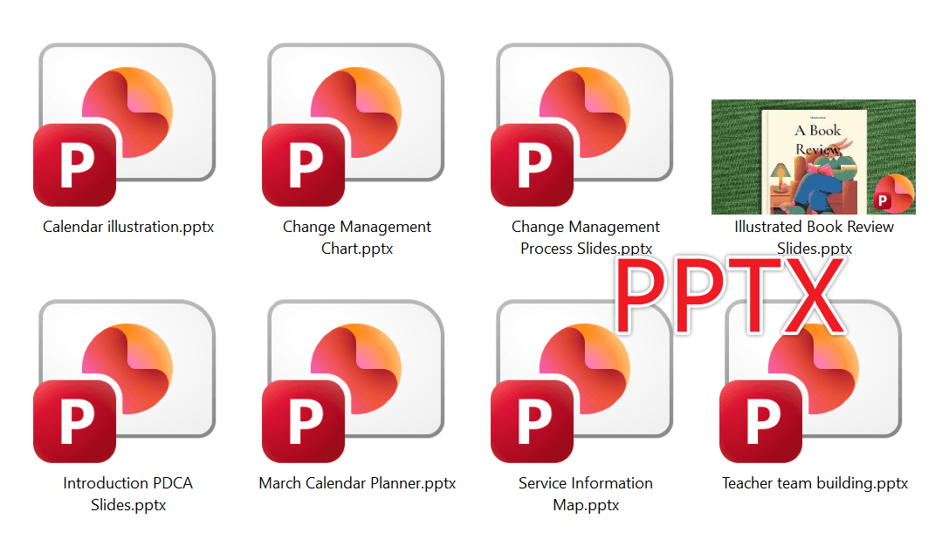Image resolution: width=935 pixels, height=546 pixels.
Task: Click the P badge on March Calendar Planner
Action: coord(303,420)
